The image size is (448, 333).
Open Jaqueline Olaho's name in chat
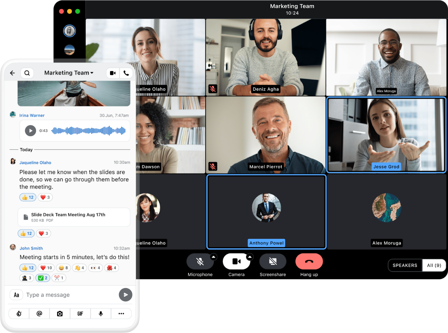35,163
